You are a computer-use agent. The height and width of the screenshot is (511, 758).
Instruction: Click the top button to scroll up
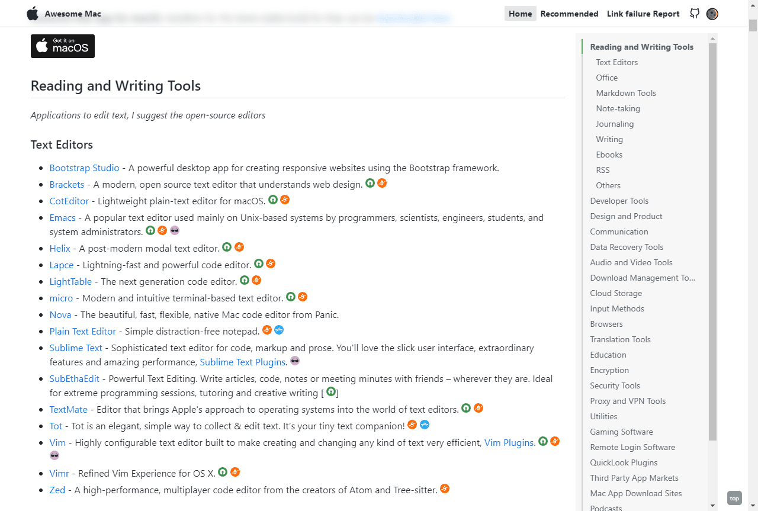pyautogui.click(x=734, y=498)
